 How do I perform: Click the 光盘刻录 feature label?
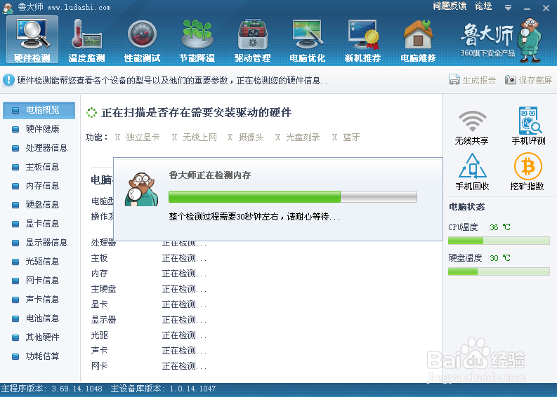[x=303, y=137]
